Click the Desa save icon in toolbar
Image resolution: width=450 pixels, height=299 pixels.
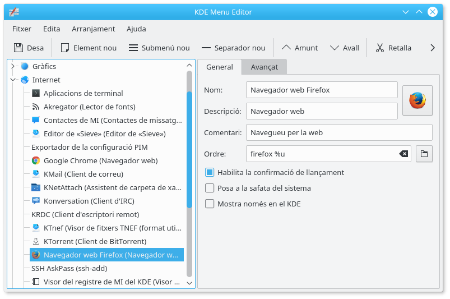[18, 48]
